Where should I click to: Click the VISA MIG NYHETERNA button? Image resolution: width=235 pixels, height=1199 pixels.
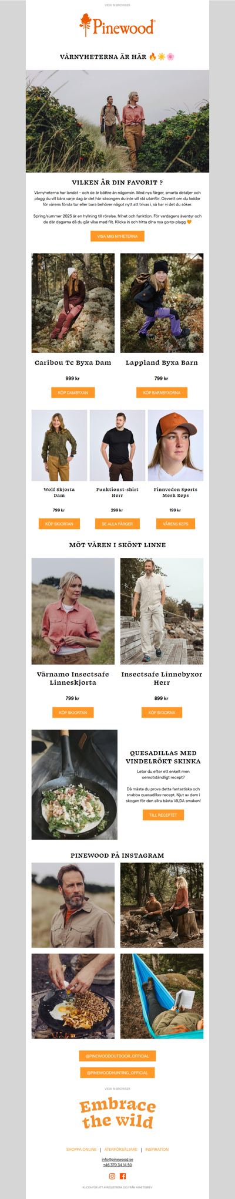117,236
